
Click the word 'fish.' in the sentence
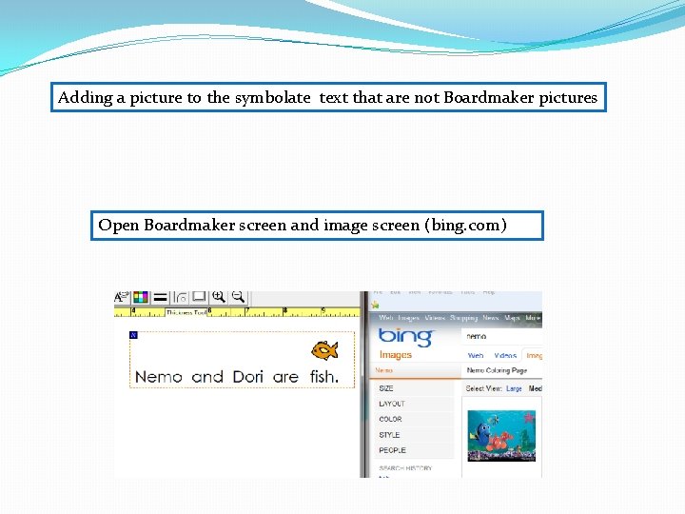tap(324, 376)
